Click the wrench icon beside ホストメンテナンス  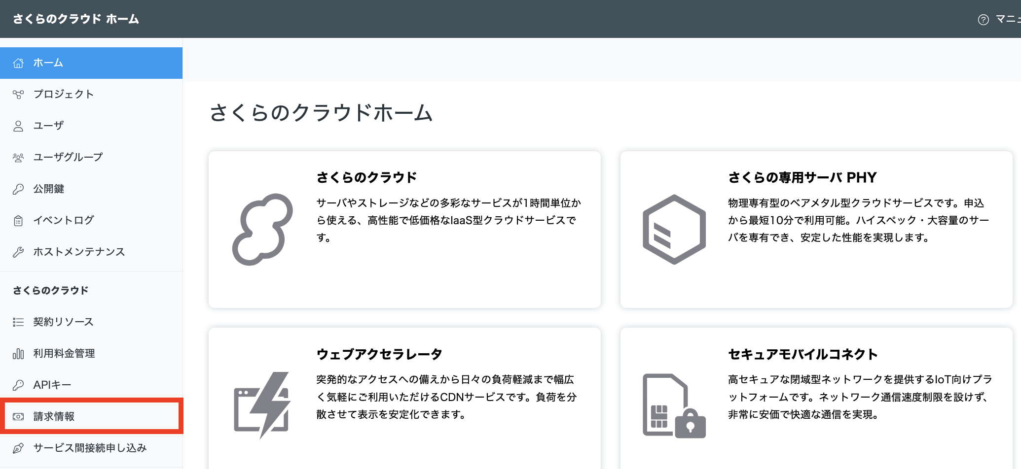pos(18,252)
